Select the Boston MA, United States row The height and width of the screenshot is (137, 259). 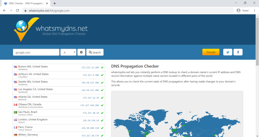(59, 68)
